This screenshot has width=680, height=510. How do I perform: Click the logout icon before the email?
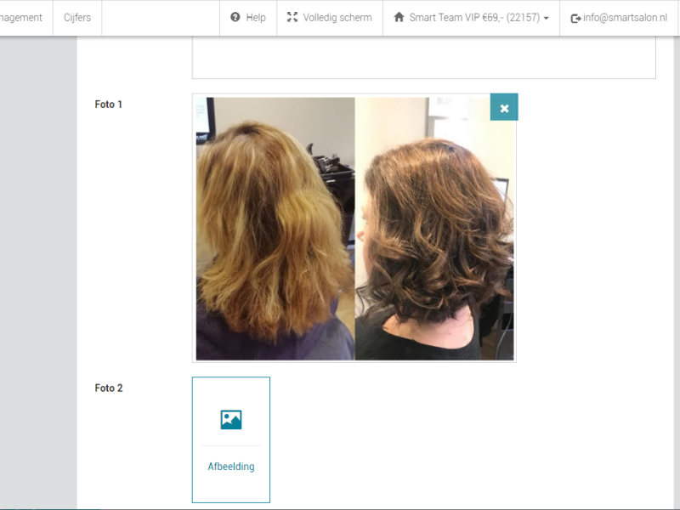pyautogui.click(x=575, y=18)
